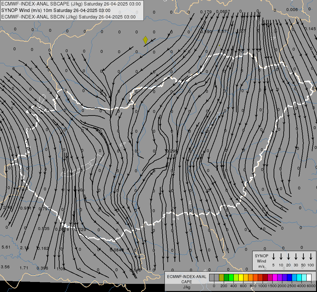
Task: Pick the pure blue CAPE legend swatch
Action: click(x=290, y=277)
